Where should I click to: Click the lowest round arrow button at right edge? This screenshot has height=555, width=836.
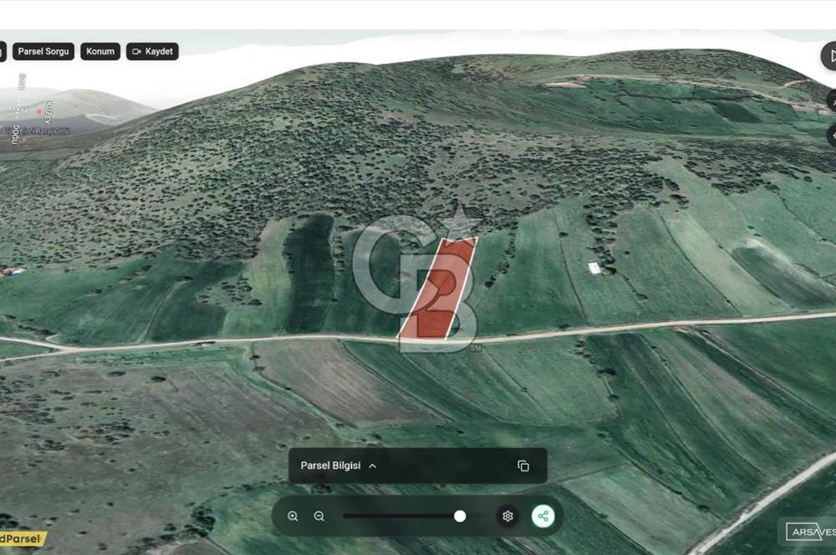831,135
